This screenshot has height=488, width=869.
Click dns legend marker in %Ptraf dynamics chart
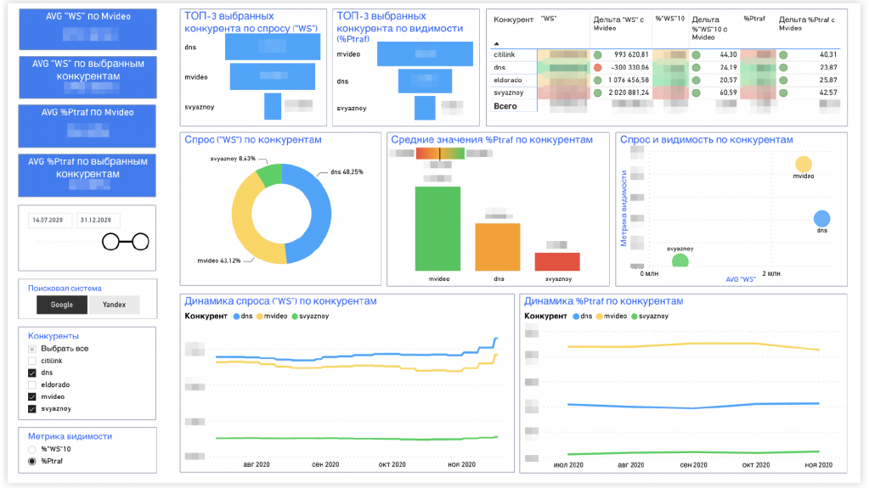point(576,317)
